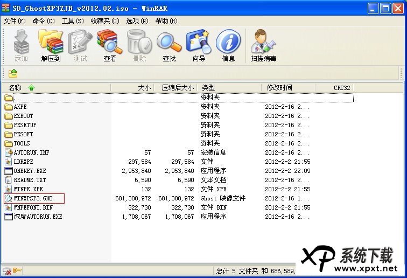Go up one level folder icon
The height and width of the screenshot is (278, 407).
pos(13,73)
